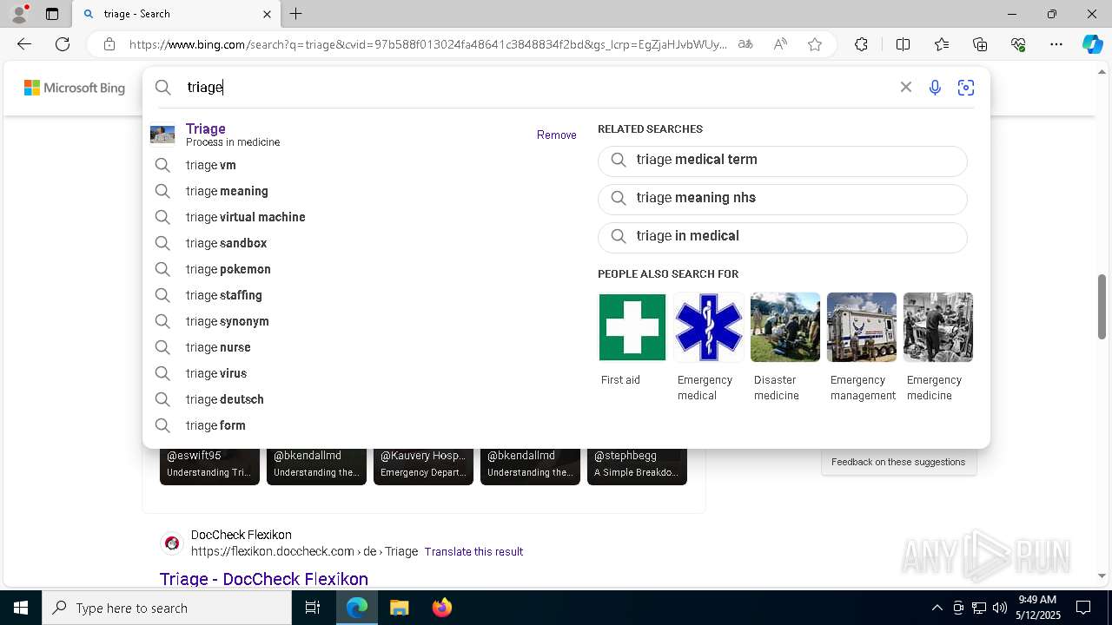This screenshot has height=625, width=1112.
Task: Open Tab actions menu icon
Action: point(52,14)
